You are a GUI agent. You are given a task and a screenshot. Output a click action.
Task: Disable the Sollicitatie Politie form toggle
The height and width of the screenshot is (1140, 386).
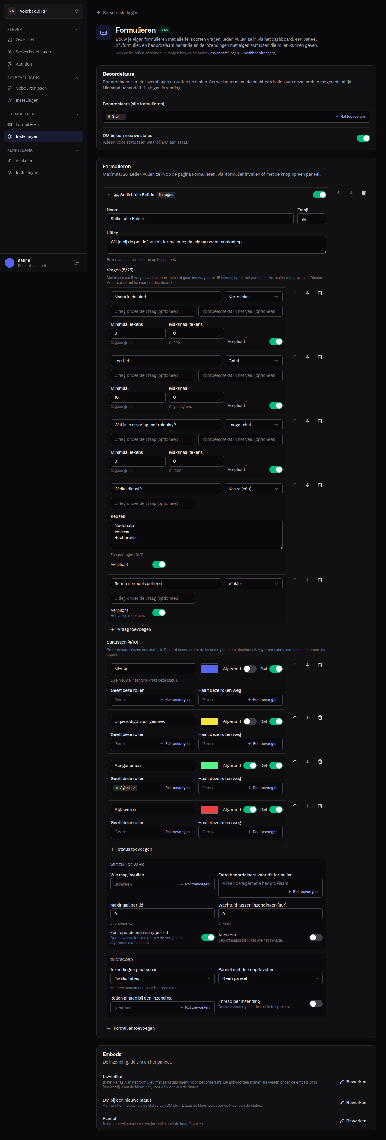pyautogui.click(x=319, y=195)
